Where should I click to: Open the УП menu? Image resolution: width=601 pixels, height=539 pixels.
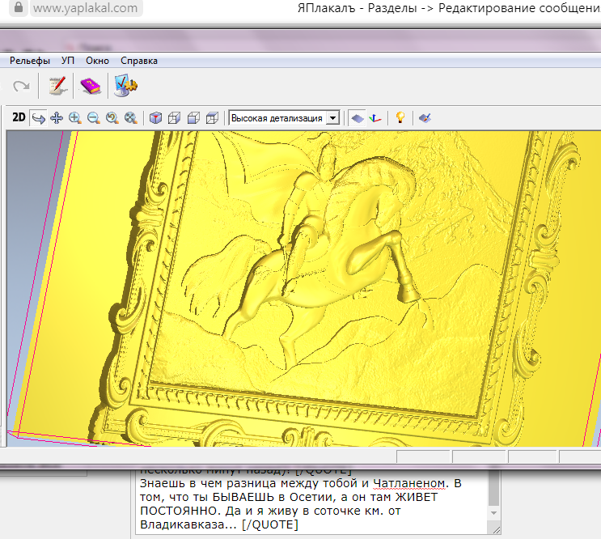68,61
